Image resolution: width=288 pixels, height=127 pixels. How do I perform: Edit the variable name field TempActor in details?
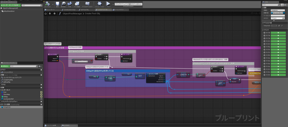pyautogui.click(x=278, y=10)
